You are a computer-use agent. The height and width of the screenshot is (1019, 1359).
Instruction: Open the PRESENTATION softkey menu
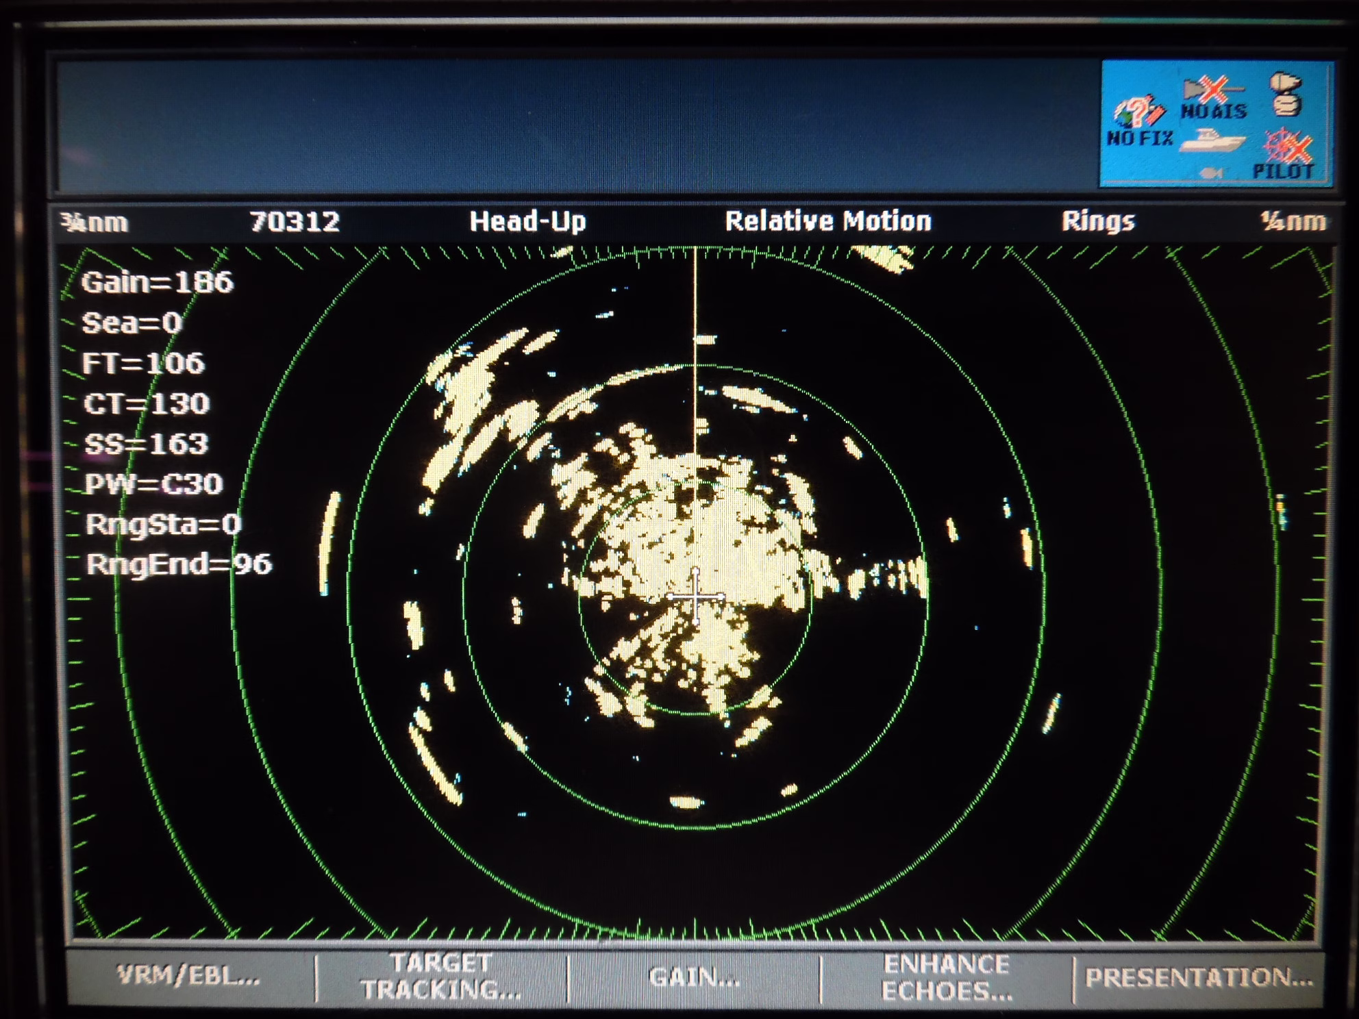point(1199,978)
